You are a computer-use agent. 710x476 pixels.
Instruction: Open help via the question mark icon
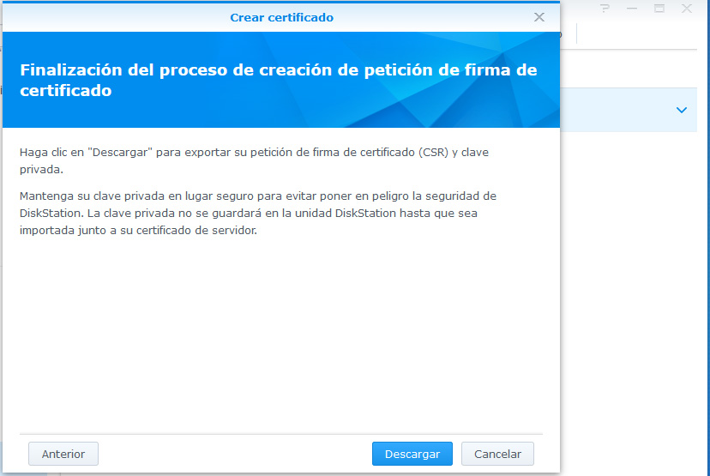click(x=605, y=9)
